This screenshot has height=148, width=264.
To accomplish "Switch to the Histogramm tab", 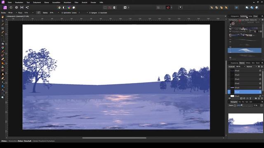I will [235, 16].
